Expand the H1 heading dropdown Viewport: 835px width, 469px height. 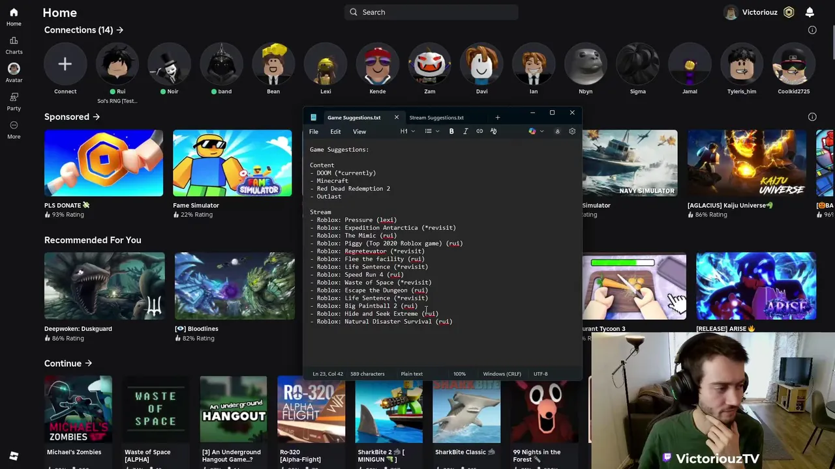[408, 132]
